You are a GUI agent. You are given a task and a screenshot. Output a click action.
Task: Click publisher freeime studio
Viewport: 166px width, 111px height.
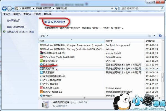pos(113,88)
